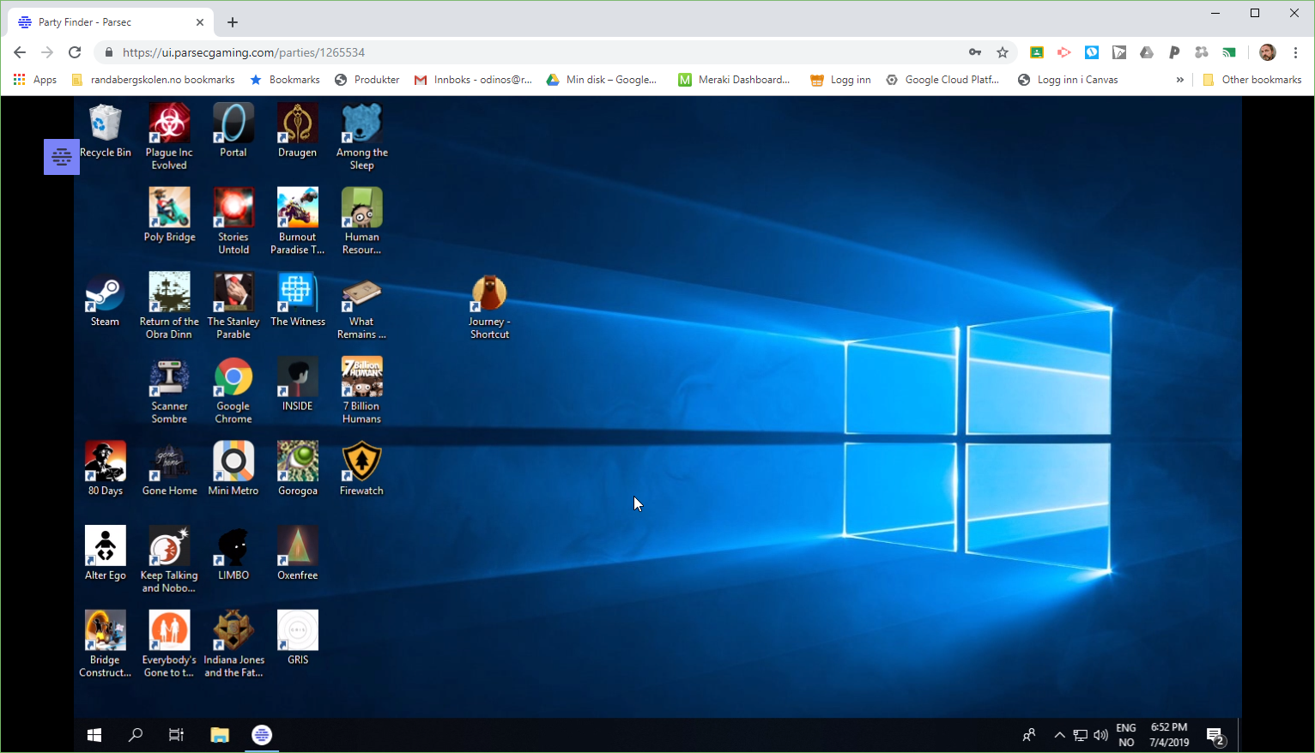1315x753 pixels.
Task: Open the Action Center notifications icon
Action: click(x=1215, y=736)
